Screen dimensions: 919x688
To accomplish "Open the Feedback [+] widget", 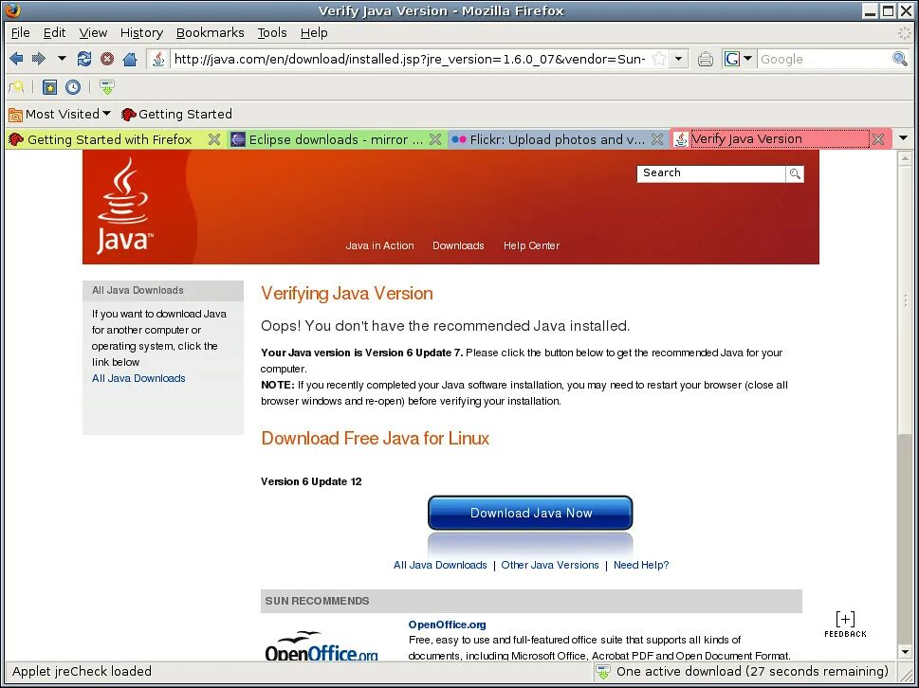I will pyautogui.click(x=845, y=625).
